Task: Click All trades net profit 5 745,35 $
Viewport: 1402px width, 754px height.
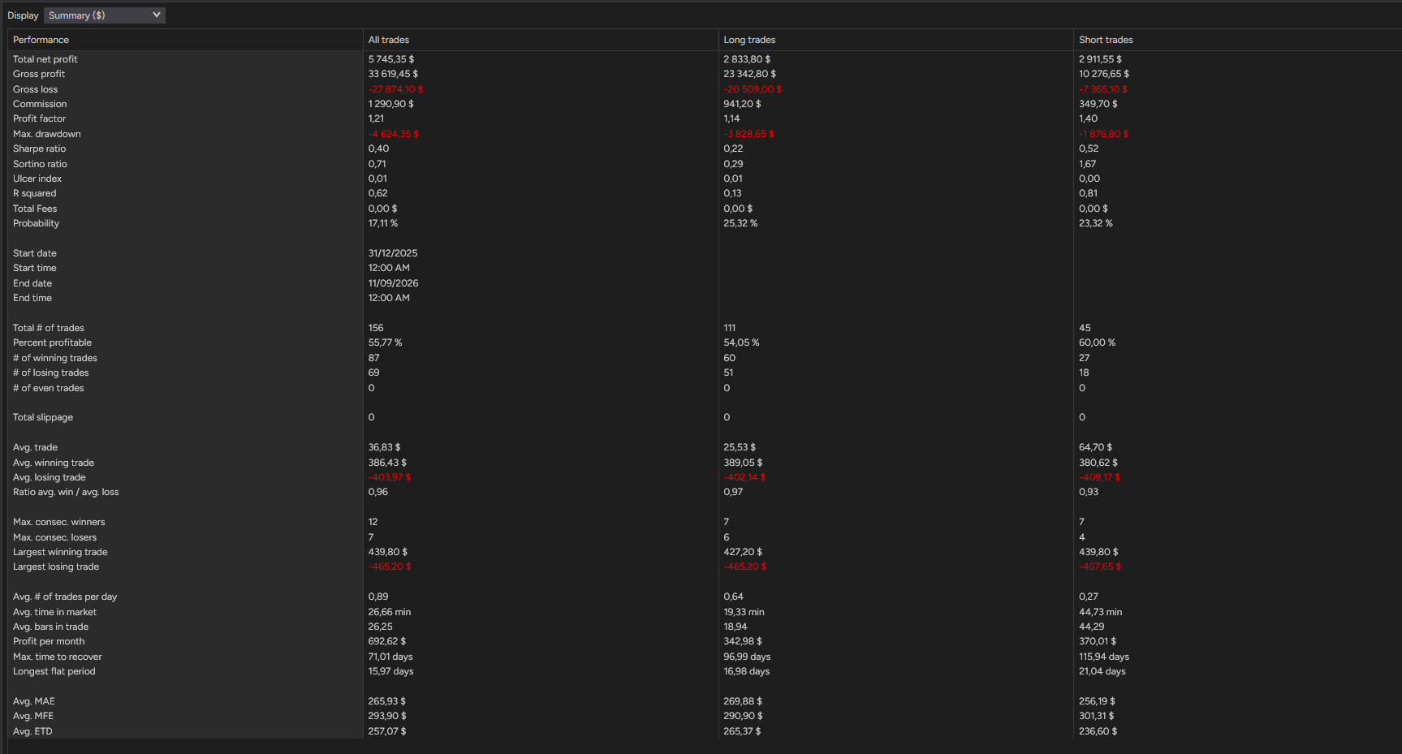Action: coord(391,59)
